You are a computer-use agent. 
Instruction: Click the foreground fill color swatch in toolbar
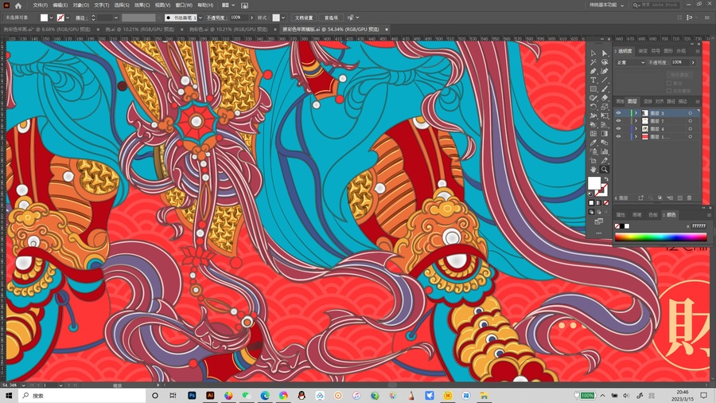point(594,183)
